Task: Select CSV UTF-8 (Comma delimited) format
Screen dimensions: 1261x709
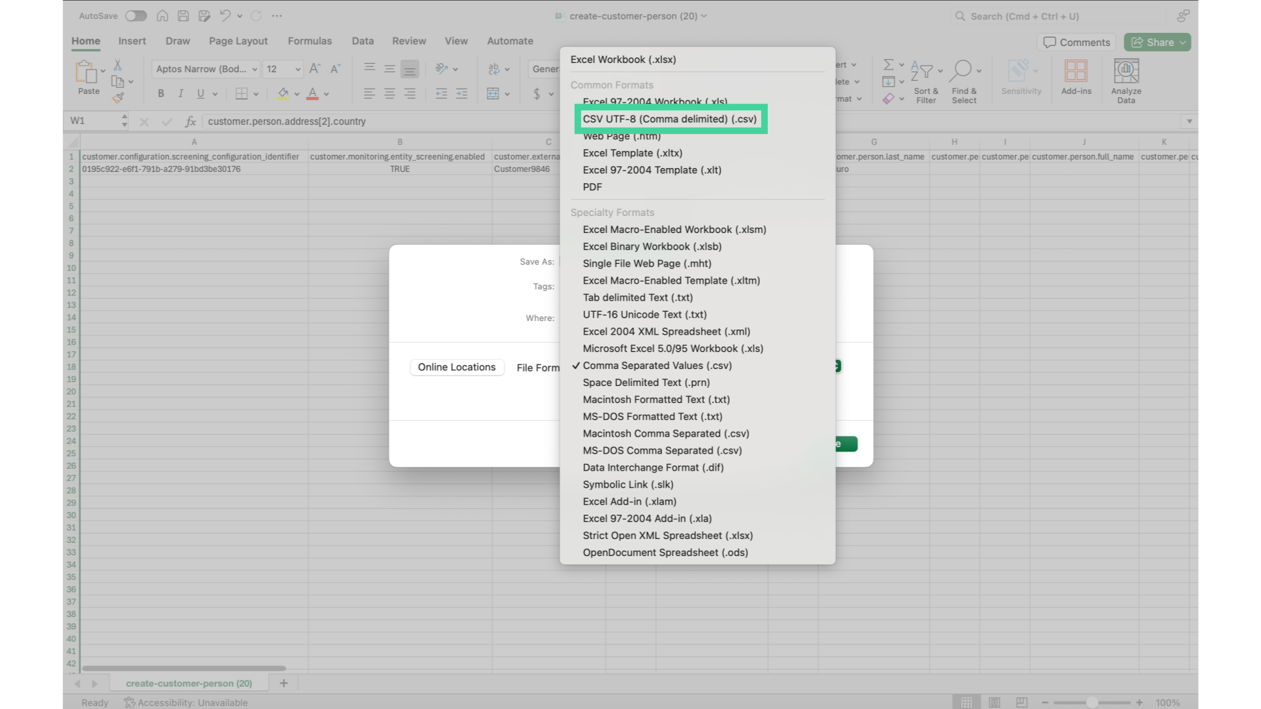Action: pyautogui.click(x=669, y=119)
